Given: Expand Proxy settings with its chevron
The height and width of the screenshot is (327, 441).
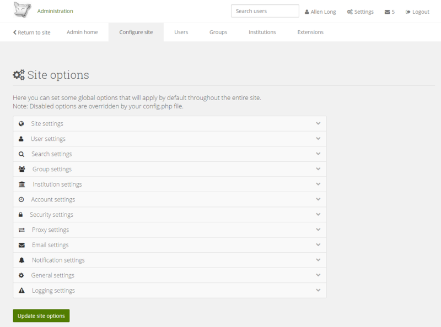Looking at the screenshot, I should point(318,230).
